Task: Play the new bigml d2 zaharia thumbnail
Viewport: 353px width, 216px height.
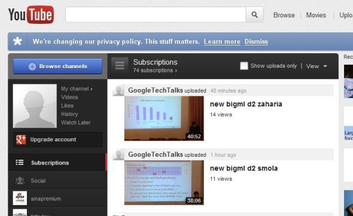Action: 164,118
